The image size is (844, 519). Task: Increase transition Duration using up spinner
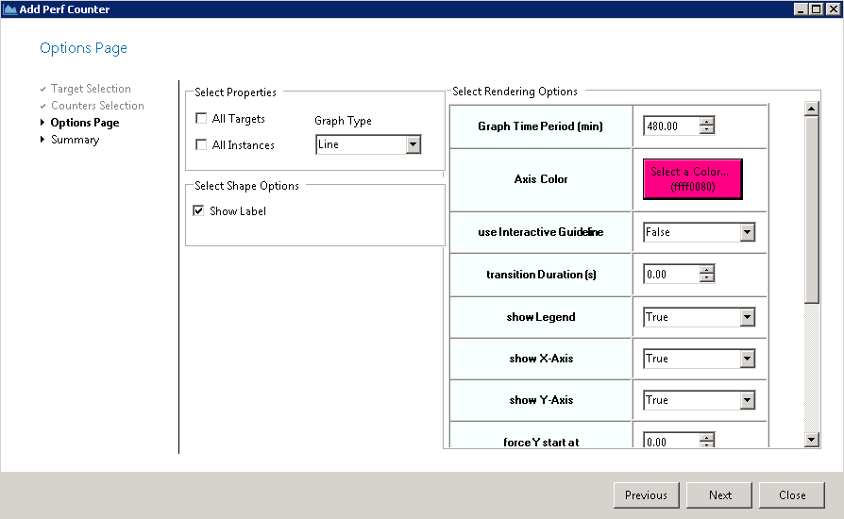[x=707, y=270]
